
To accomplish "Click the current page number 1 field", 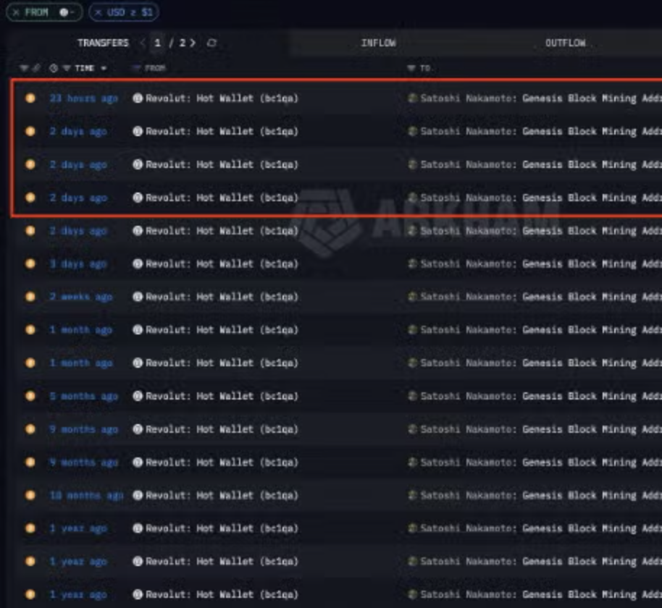I will pos(157,43).
